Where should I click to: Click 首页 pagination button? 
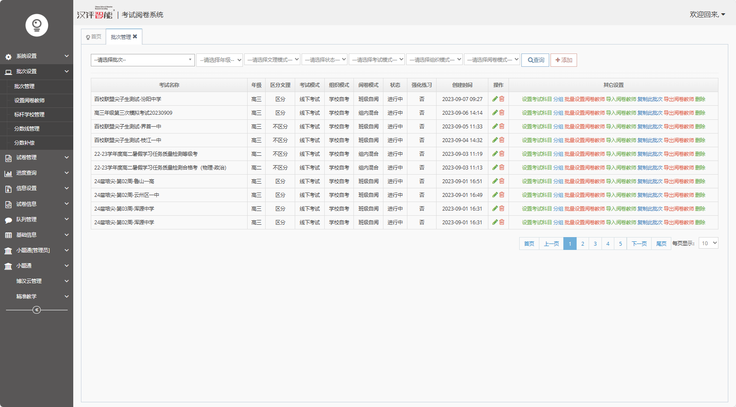[x=529, y=244]
